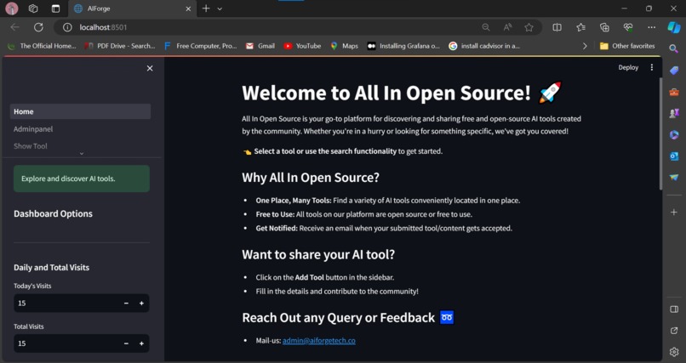Image resolution: width=686 pixels, height=363 pixels.
Task: Open the Streamlit three-dot options menu
Action: [x=651, y=67]
